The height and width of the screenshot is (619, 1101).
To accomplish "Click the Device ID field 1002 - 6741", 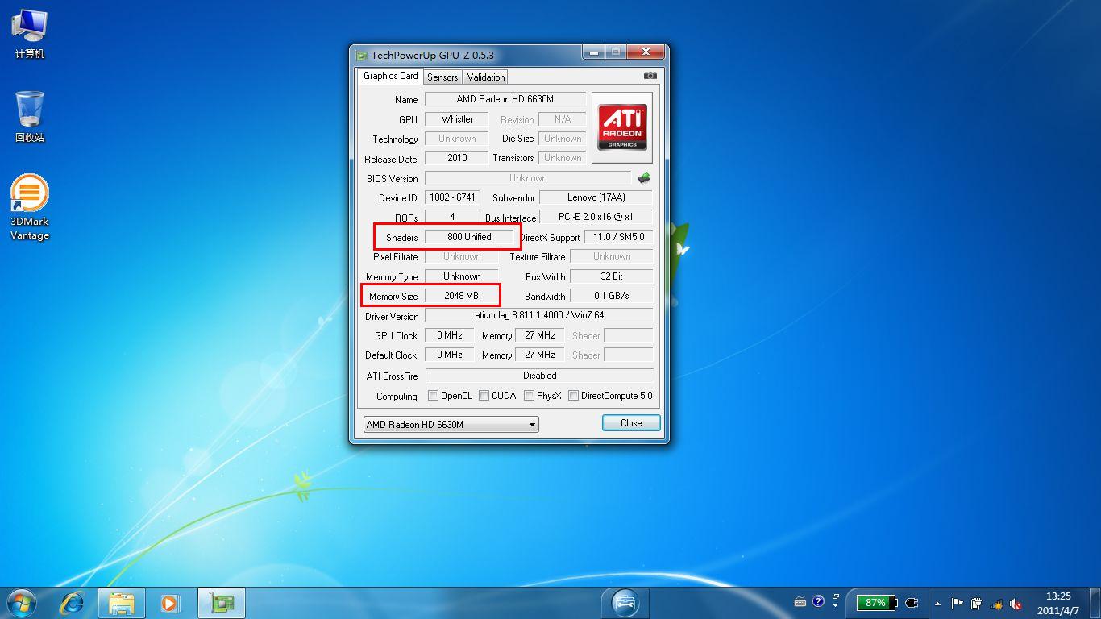I will (x=452, y=197).
